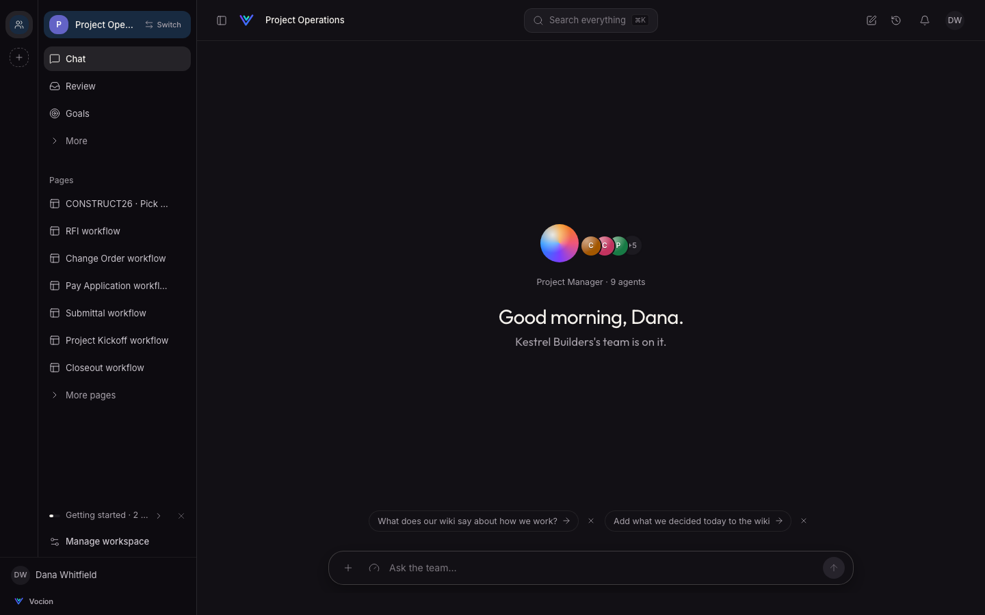Click the colorful Project Manager orb avatar

tap(560, 243)
